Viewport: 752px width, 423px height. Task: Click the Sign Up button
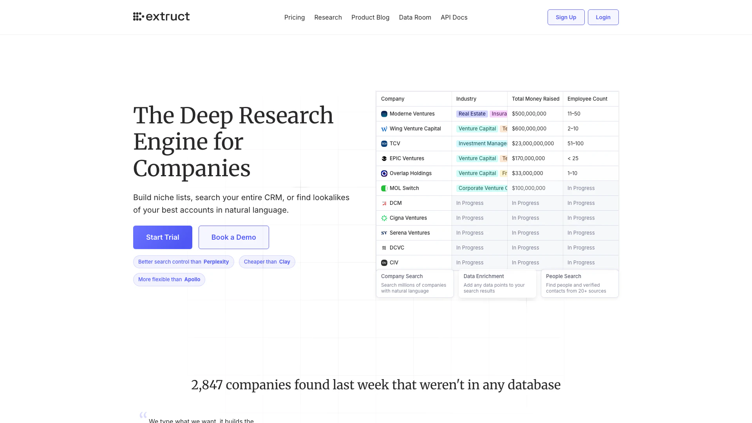[566, 17]
